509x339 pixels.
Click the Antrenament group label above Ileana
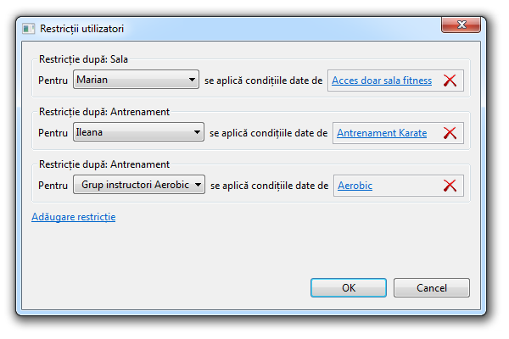pyautogui.click(x=105, y=111)
